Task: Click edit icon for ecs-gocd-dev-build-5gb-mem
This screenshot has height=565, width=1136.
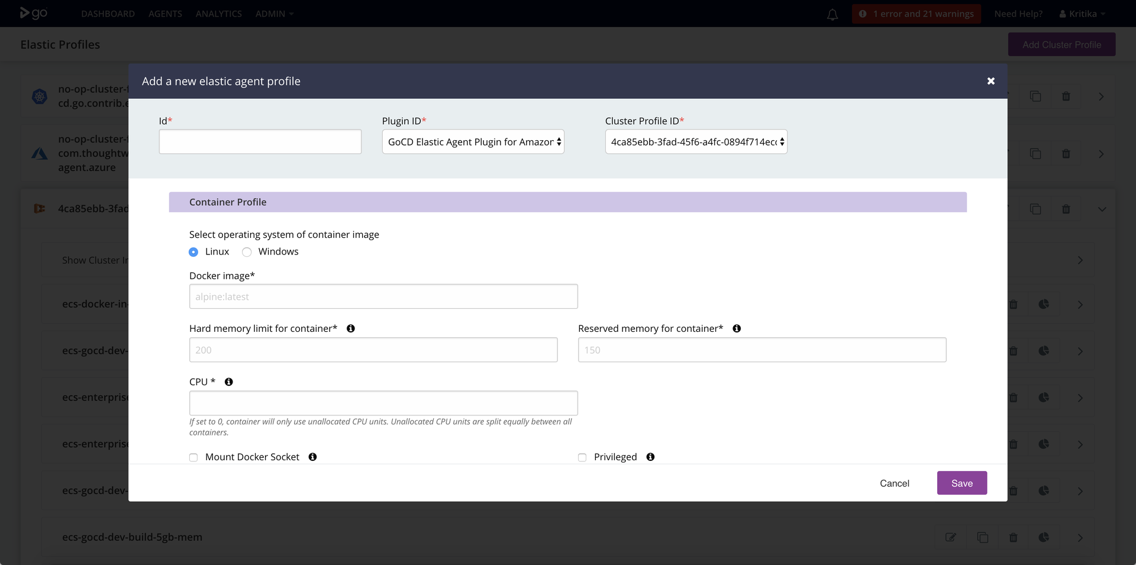Action: click(x=951, y=537)
